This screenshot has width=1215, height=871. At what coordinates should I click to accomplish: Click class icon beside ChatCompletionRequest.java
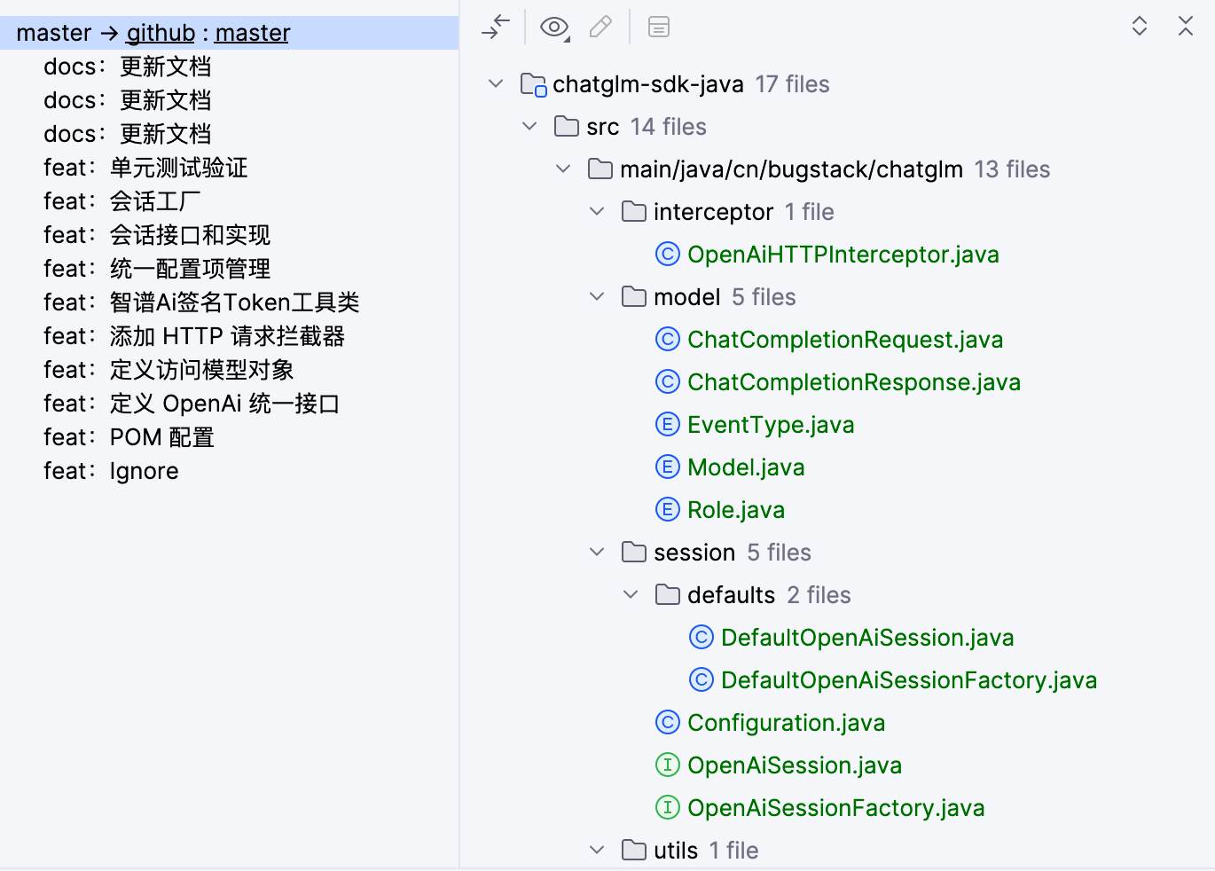(x=668, y=340)
